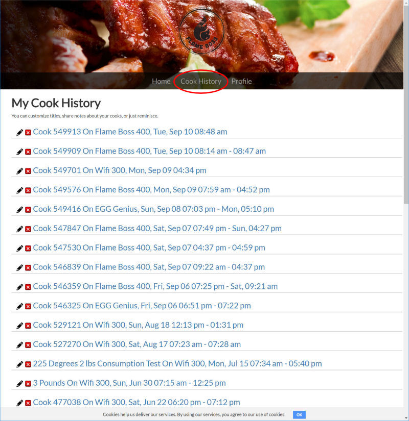Edit Cook 529121 Wifi 300 entry
This screenshot has height=421, width=409.
pos(19,326)
